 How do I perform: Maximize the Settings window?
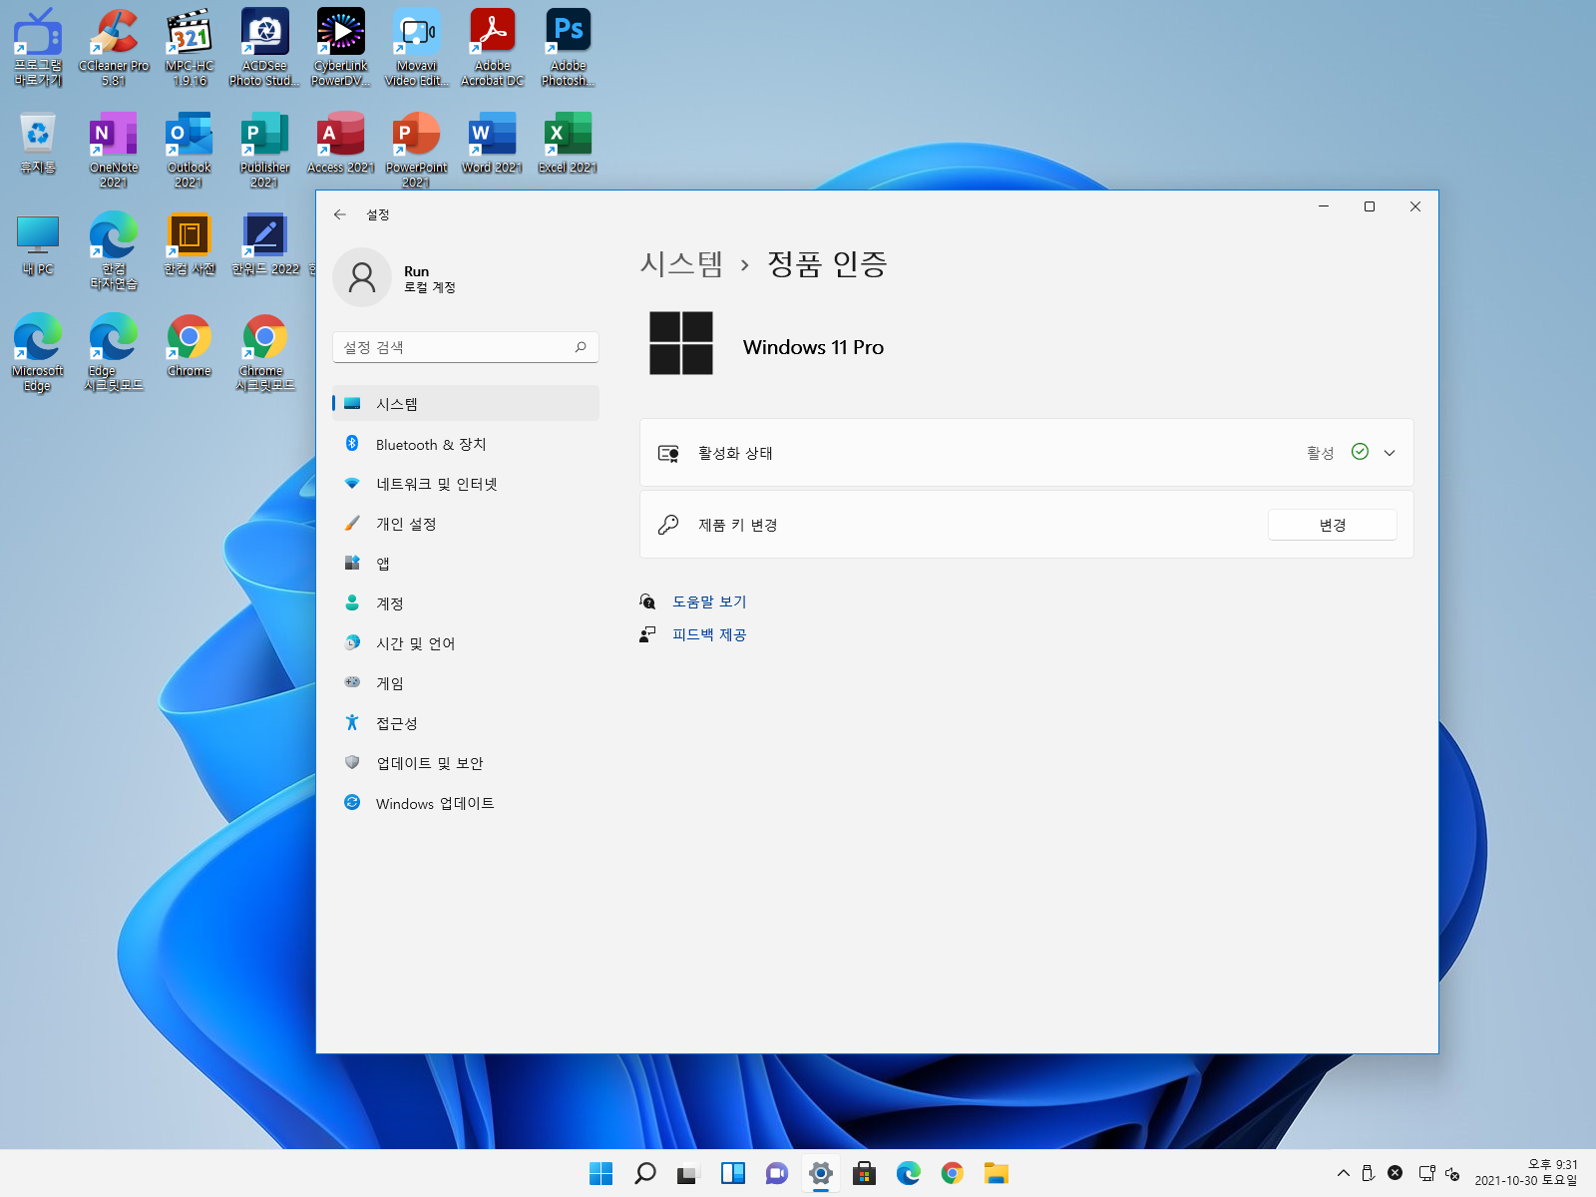click(x=1370, y=206)
